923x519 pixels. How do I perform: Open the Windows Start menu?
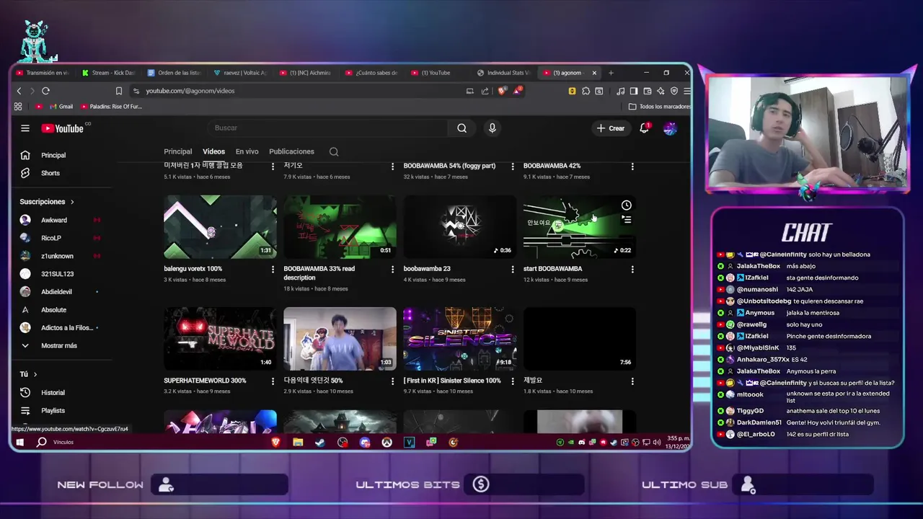(20, 442)
